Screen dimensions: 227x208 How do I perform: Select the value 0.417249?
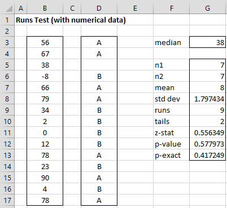(x=208, y=155)
